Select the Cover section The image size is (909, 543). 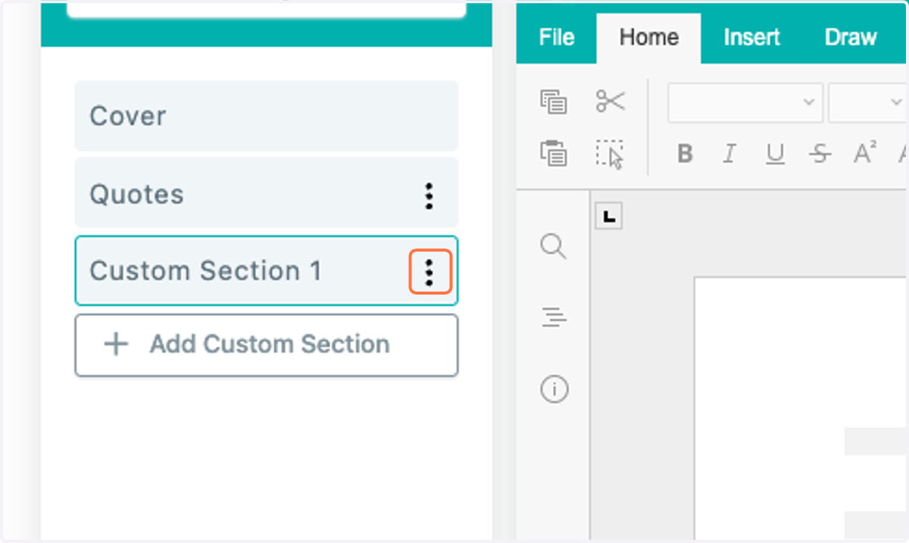[x=266, y=116]
